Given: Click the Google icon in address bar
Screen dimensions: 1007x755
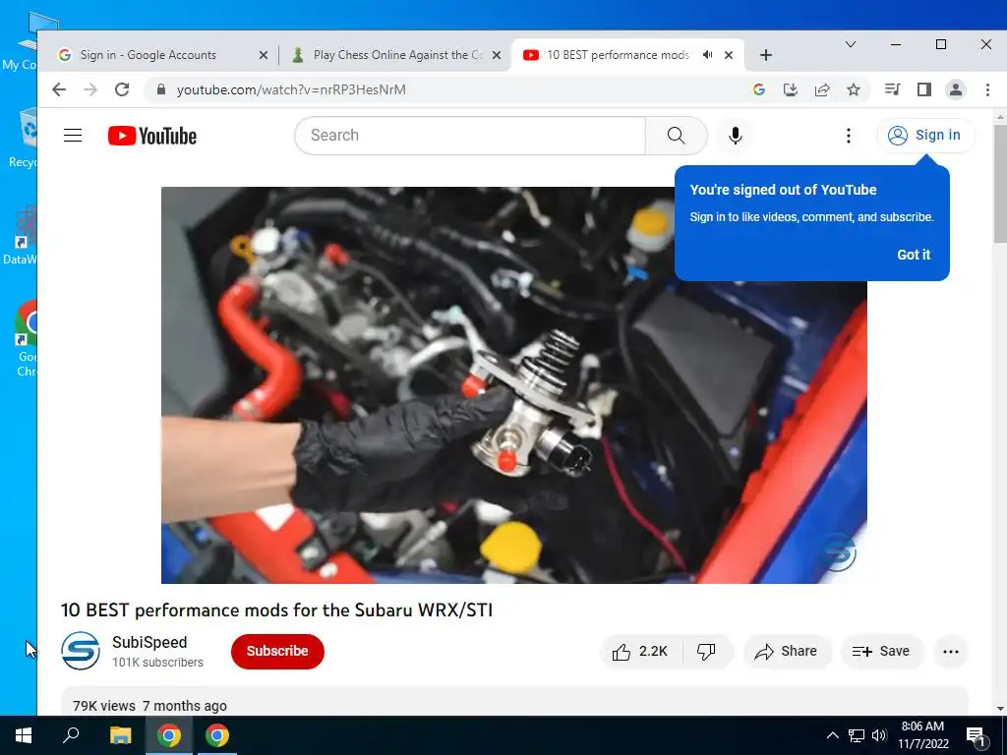Looking at the screenshot, I should 758,89.
